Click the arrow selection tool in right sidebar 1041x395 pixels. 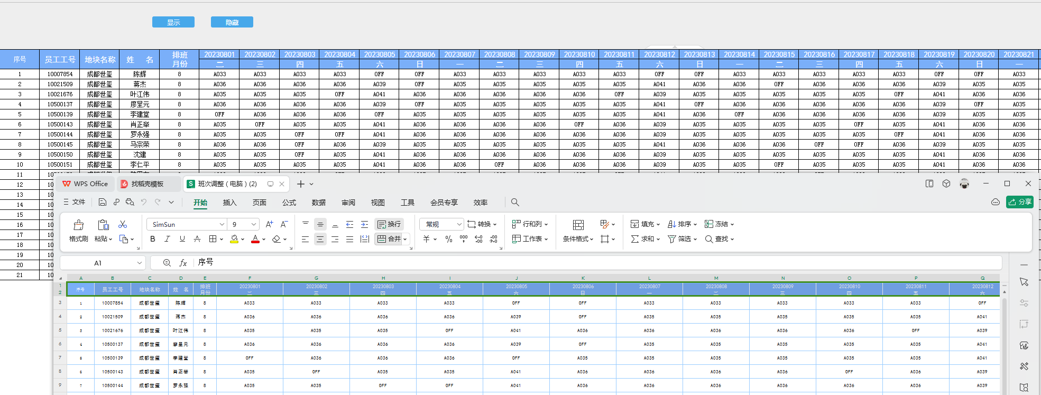coord(1024,282)
